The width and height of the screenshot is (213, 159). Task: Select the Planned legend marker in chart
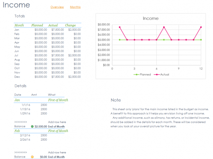point(136,75)
